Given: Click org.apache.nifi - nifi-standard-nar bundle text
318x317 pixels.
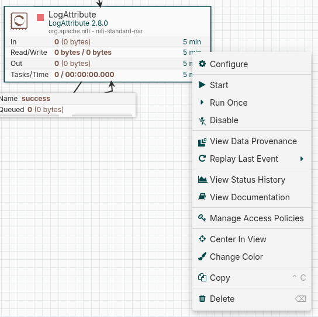Looking at the screenshot, I should 95,31.
